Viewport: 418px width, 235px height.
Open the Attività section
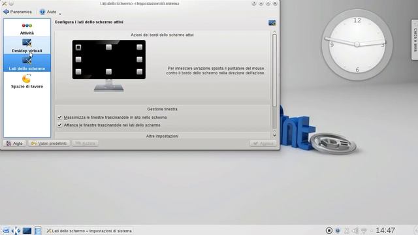tap(27, 29)
